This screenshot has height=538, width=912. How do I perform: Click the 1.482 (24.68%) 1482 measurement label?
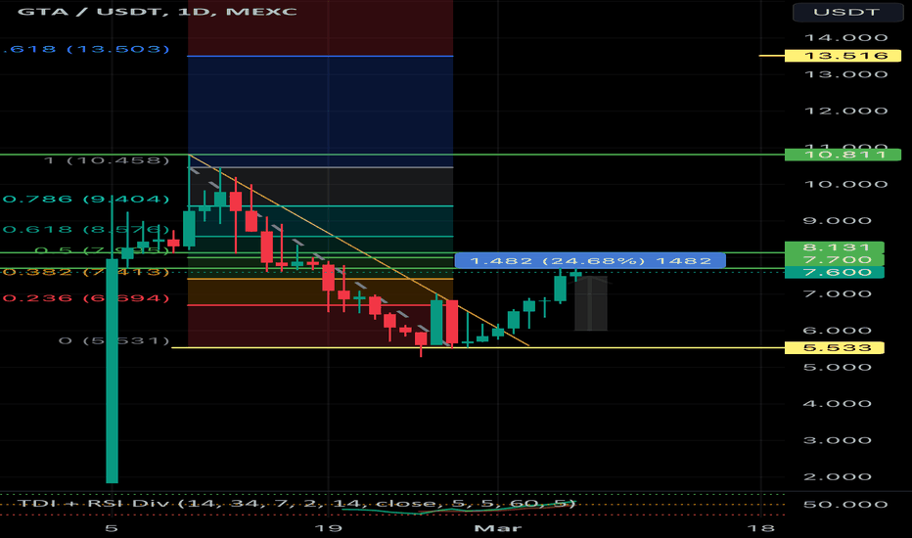(x=590, y=260)
